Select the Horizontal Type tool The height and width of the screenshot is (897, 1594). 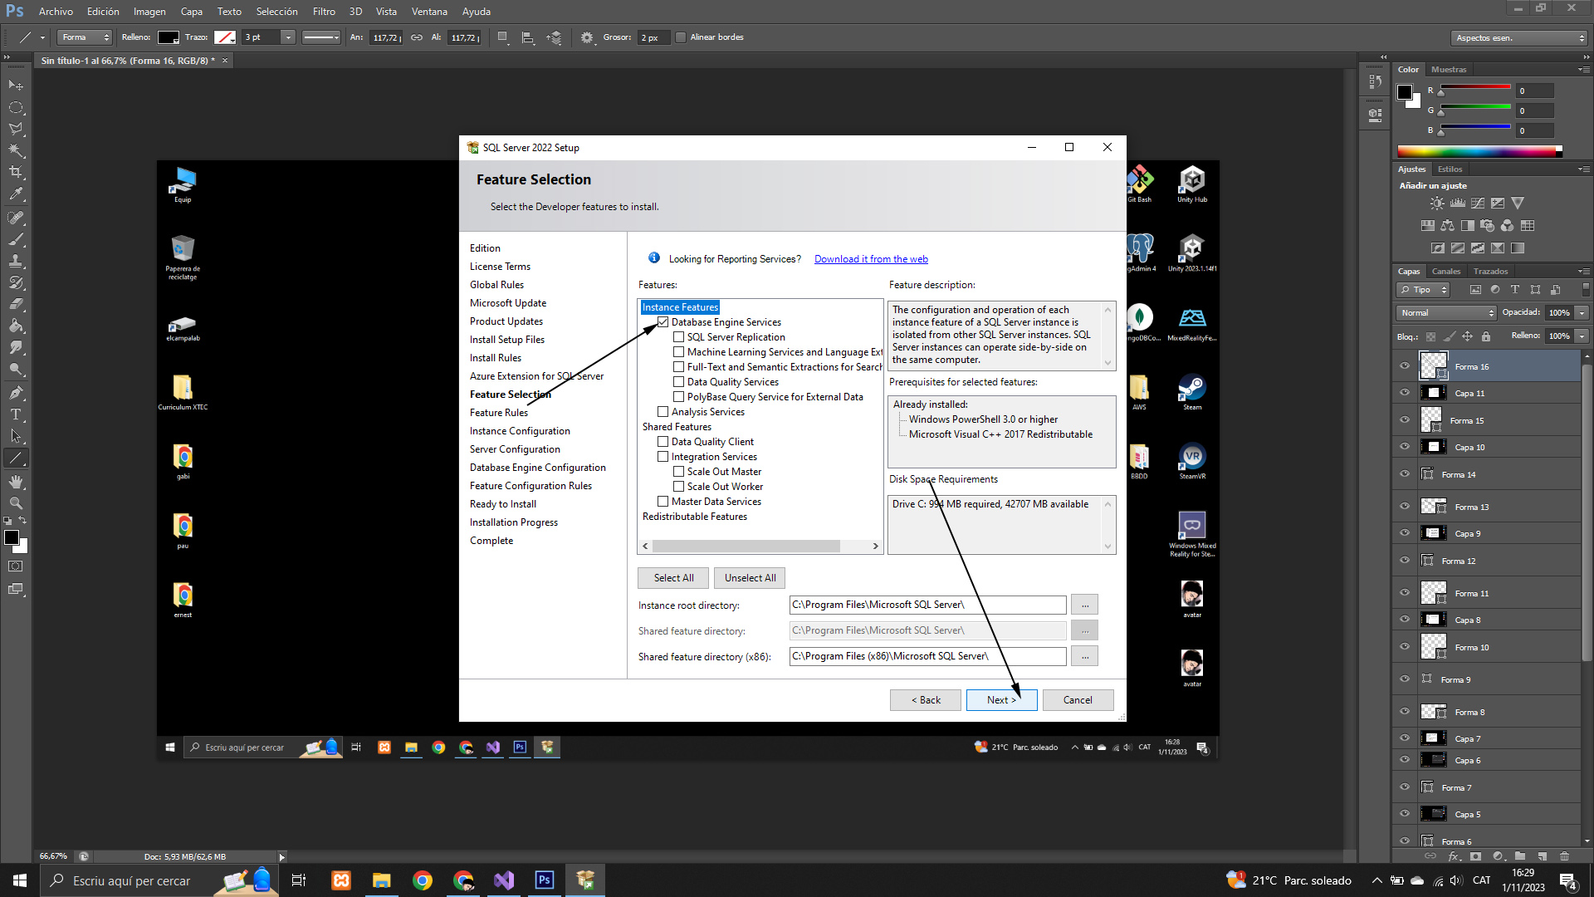tap(16, 414)
